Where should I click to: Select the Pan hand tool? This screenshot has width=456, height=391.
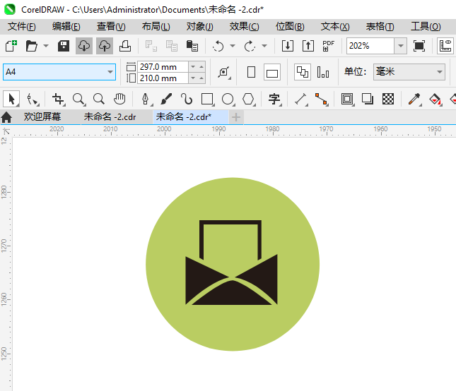pyautogui.click(x=119, y=100)
